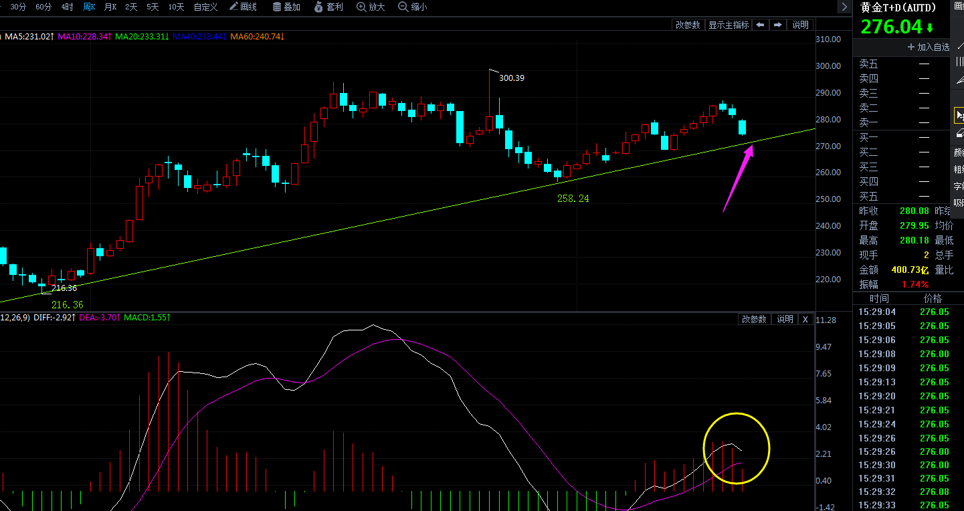Select the 买一 order book row
This screenshot has height=511, width=964.
[x=901, y=137]
